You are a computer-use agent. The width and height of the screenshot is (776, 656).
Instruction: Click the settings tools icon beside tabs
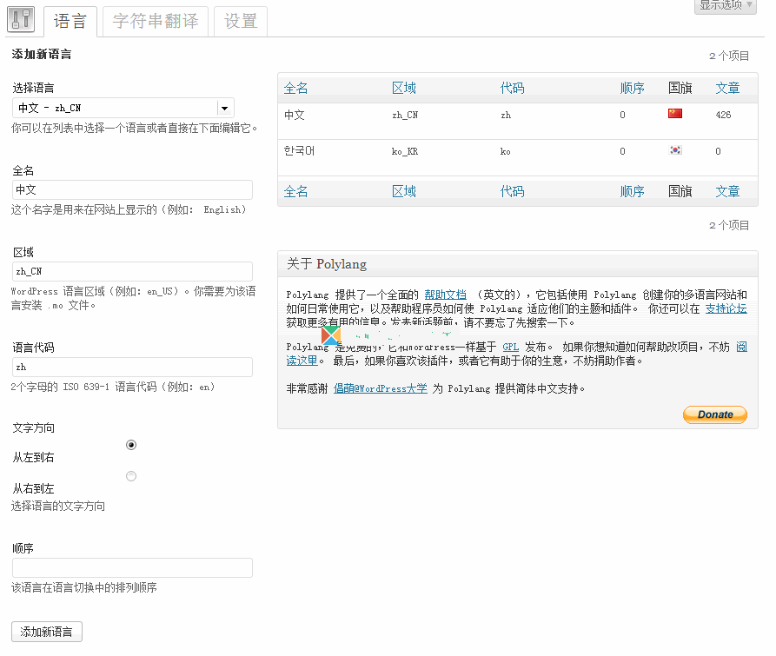click(x=21, y=19)
